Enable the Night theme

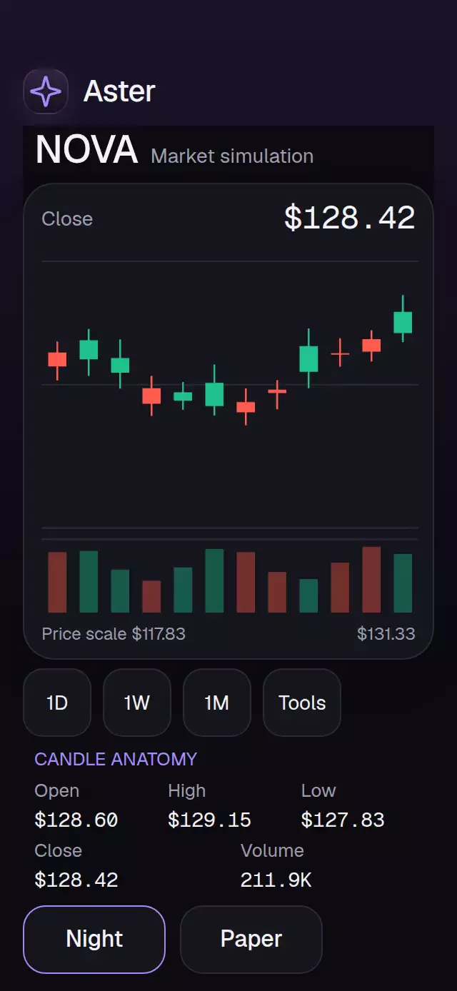(94, 939)
